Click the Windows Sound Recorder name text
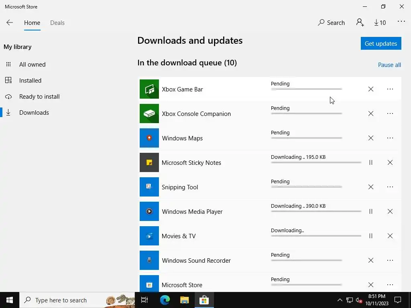This screenshot has height=308, width=411. click(x=196, y=261)
